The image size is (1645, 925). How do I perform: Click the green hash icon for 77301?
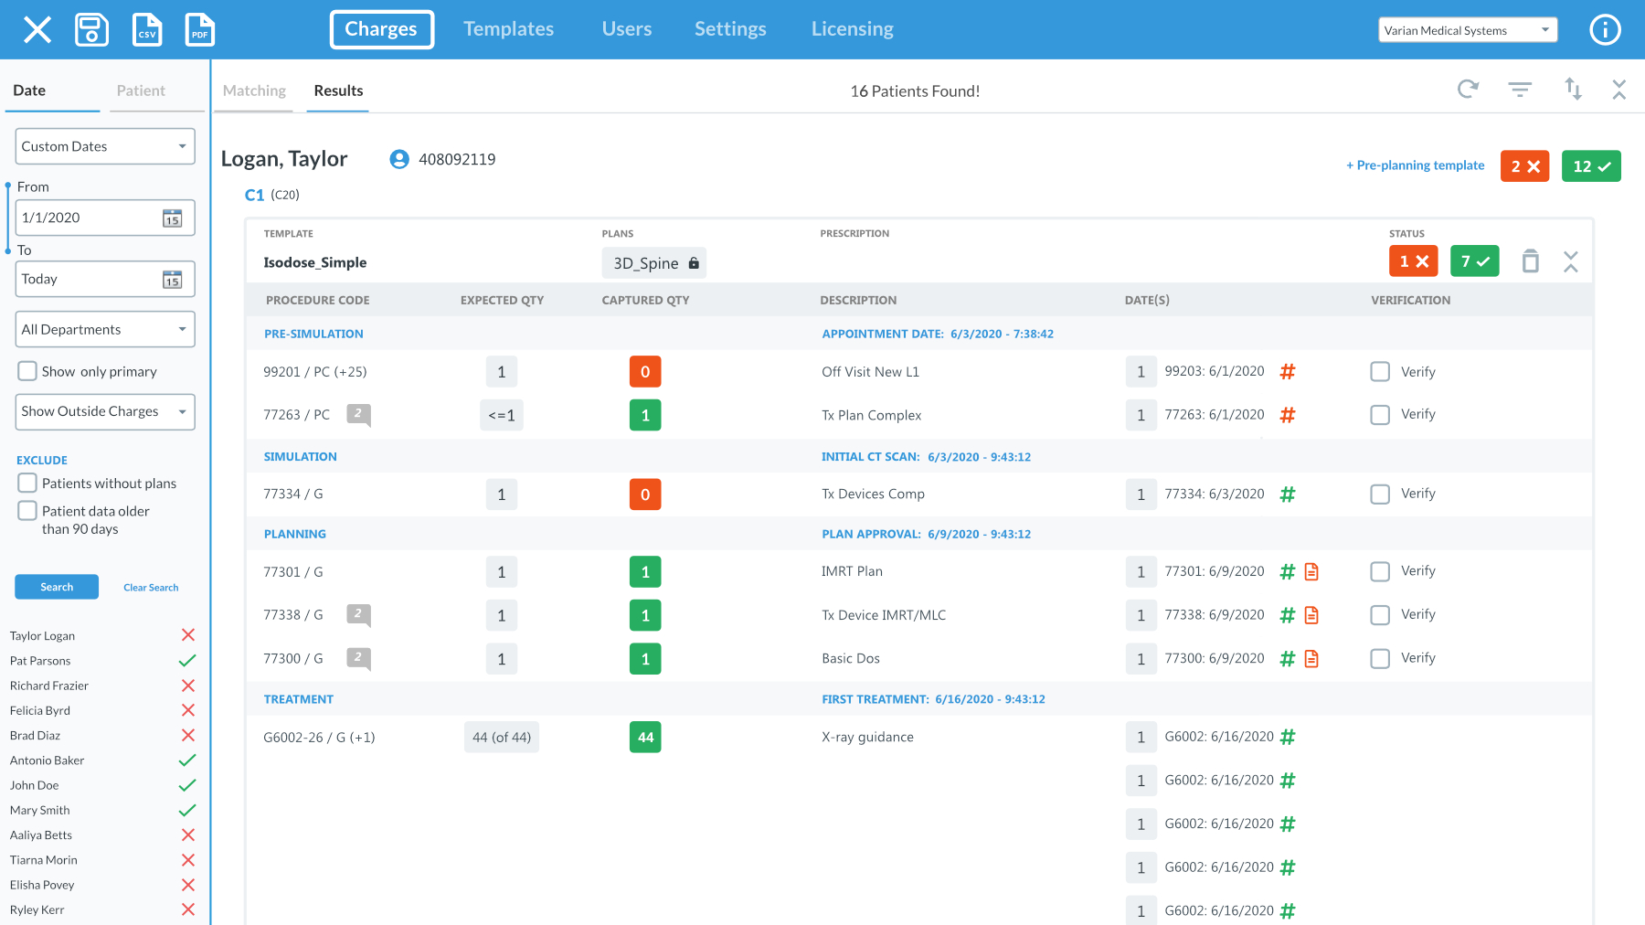point(1288,571)
